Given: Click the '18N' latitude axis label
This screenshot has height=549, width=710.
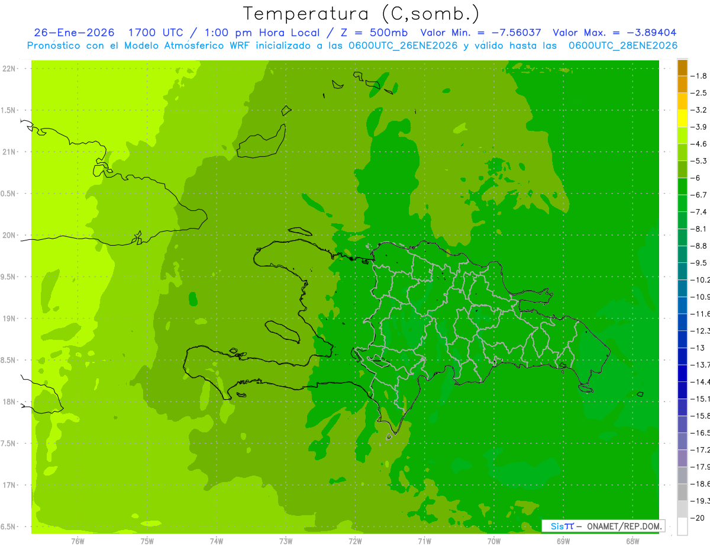Looking at the screenshot, I should pyautogui.click(x=9, y=402).
